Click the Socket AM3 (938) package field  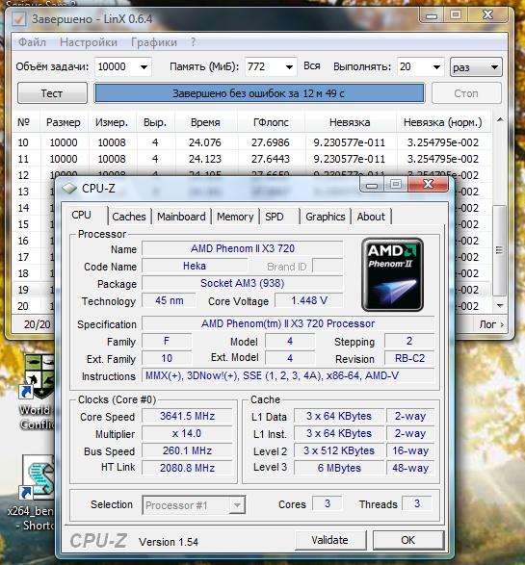[243, 283]
